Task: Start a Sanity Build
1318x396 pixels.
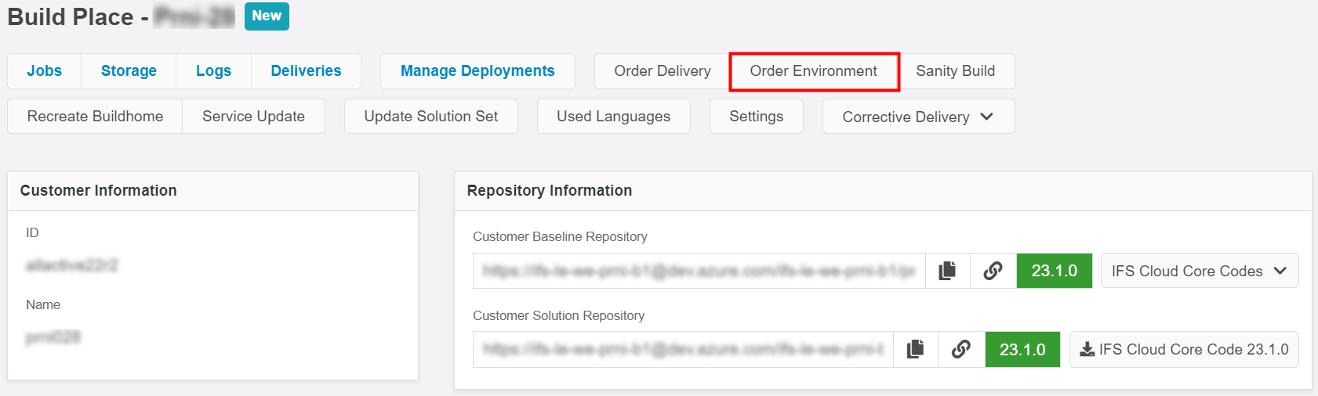Action: (x=955, y=71)
